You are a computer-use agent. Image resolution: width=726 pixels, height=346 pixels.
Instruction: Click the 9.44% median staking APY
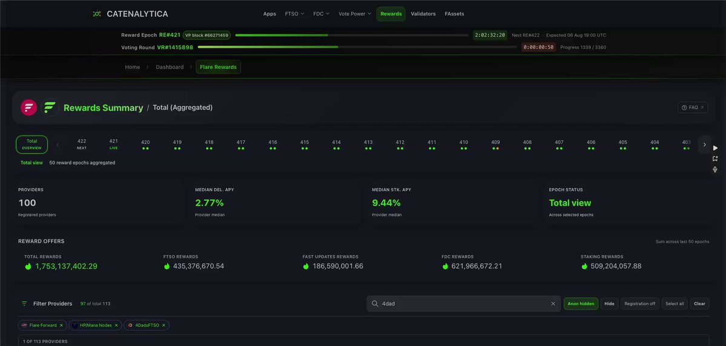[x=386, y=203]
